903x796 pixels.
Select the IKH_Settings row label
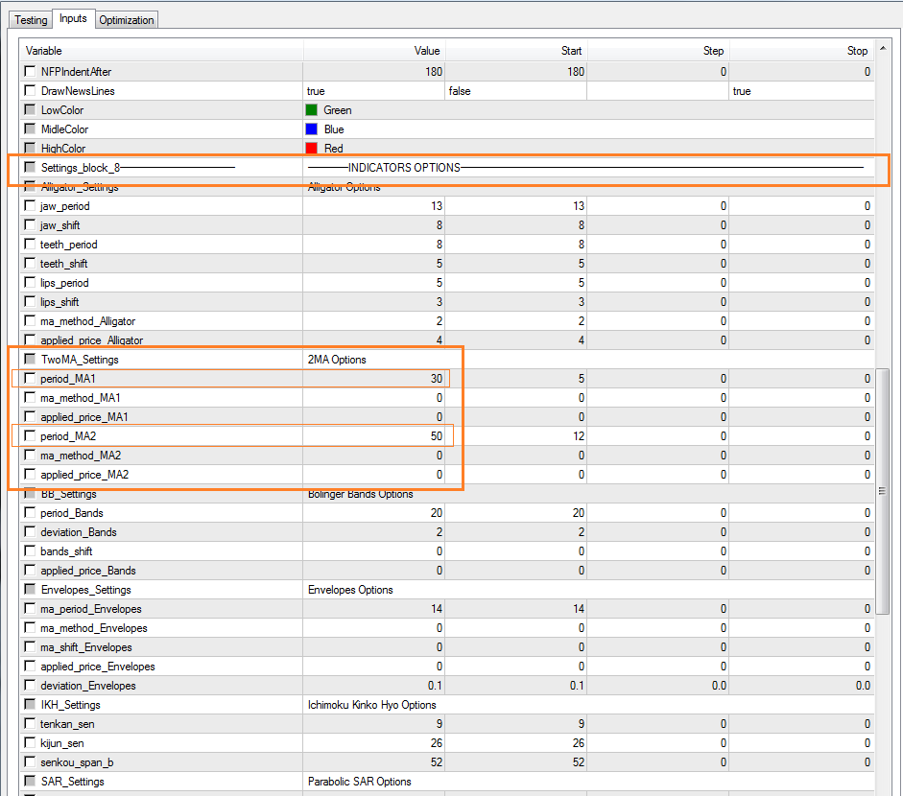point(70,705)
